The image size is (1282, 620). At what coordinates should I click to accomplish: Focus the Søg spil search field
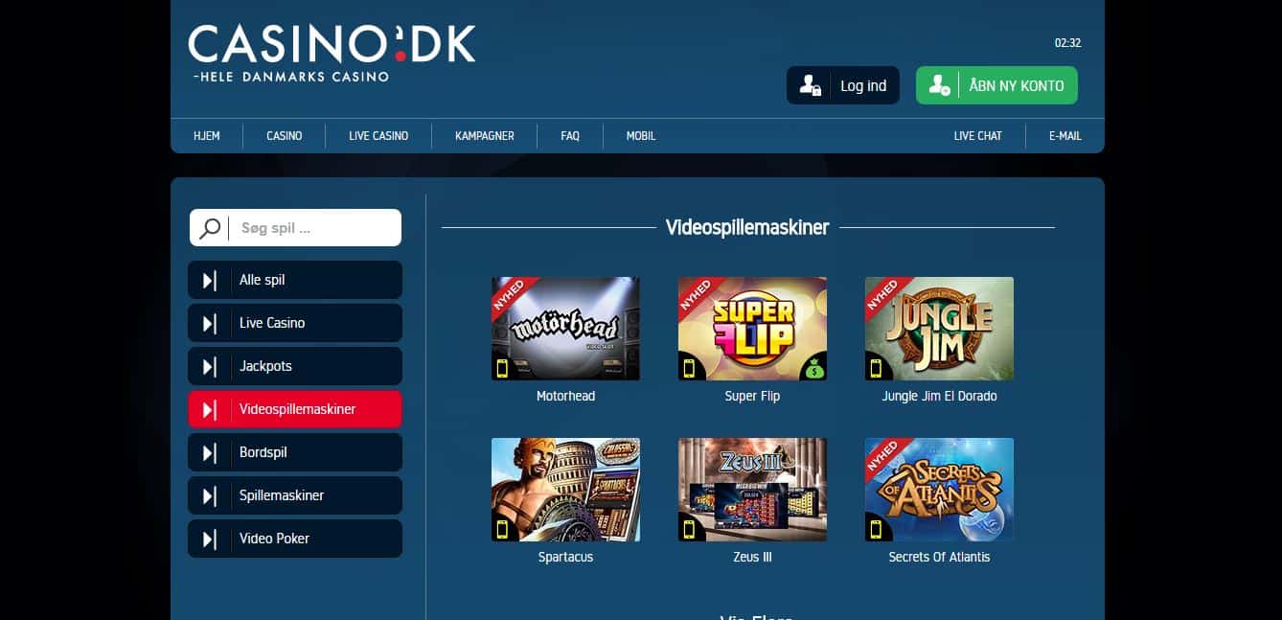click(x=295, y=228)
